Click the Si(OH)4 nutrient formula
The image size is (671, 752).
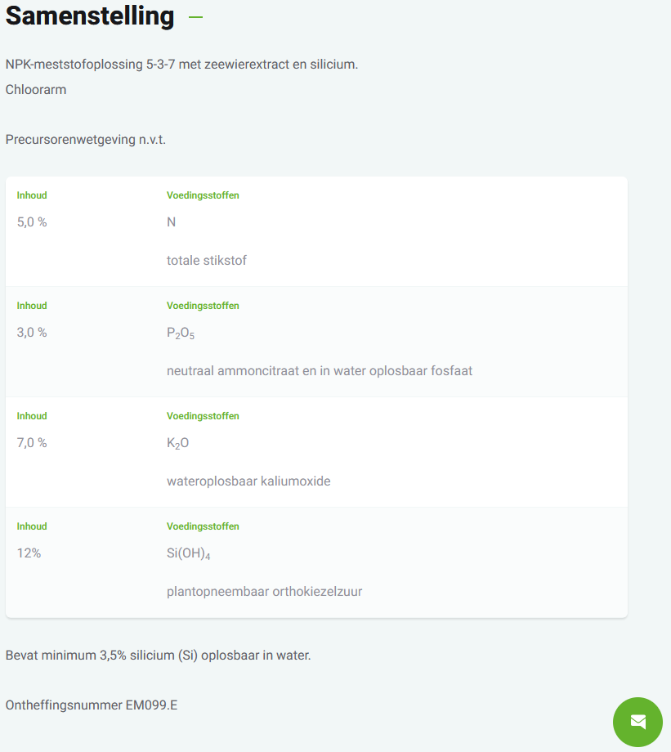[x=189, y=553]
